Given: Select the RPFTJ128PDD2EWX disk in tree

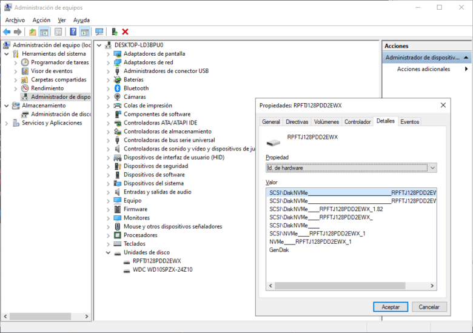Looking at the screenshot, I should click(x=156, y=261).
